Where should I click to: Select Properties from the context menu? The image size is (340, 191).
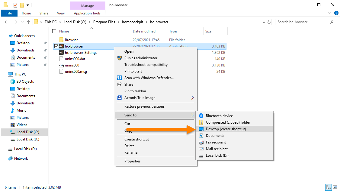(x=132, y=161)
